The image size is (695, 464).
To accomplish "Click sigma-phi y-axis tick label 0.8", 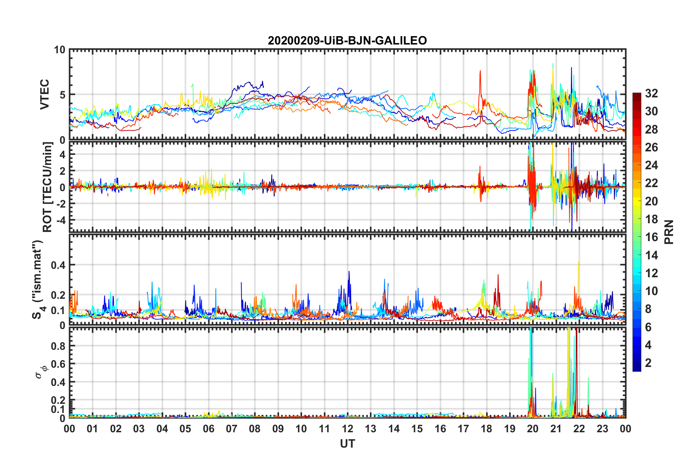I will click(x=58, y=346).
